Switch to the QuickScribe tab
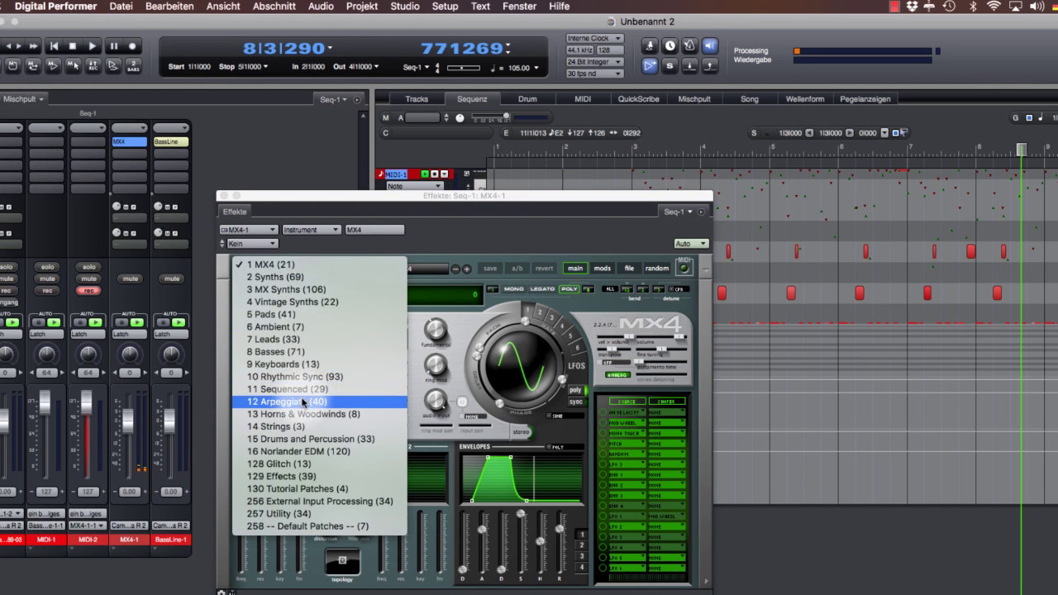The width and height of the screenshot is (1058, 595). click(x=638, y=99)
